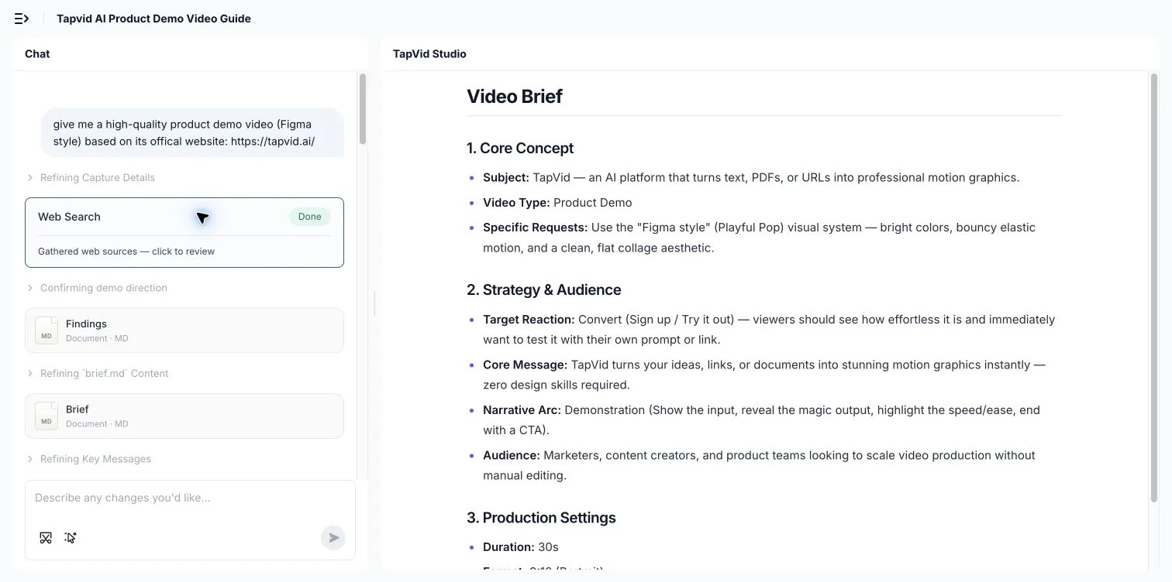Open the Findings document card
Screen dimensions: 1172x582
[x=184, y=330]
